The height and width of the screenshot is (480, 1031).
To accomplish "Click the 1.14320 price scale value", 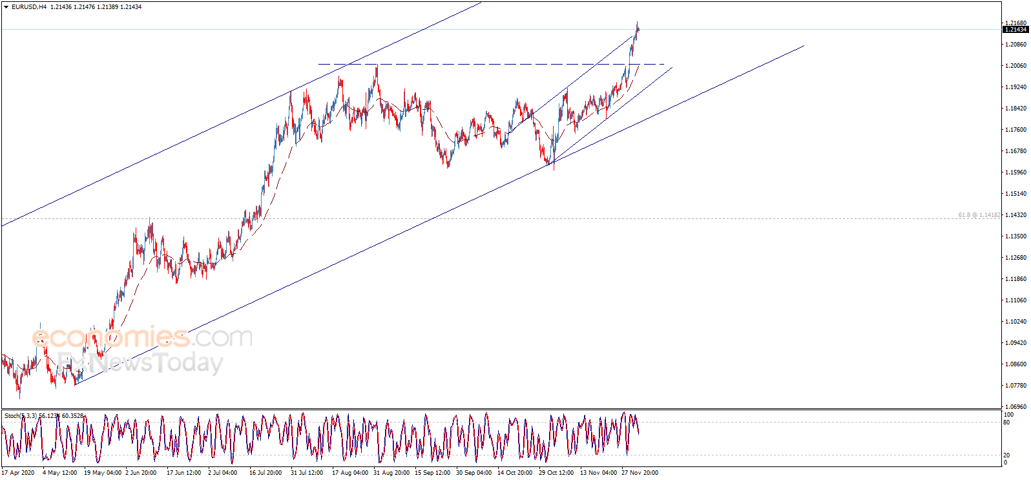I will tap(1015, 215).
